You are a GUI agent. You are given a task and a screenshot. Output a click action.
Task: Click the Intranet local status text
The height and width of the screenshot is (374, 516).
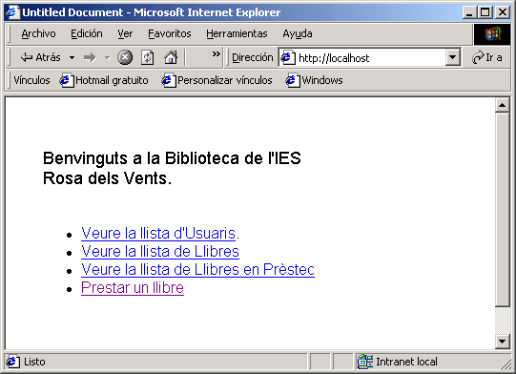[406, 362]
